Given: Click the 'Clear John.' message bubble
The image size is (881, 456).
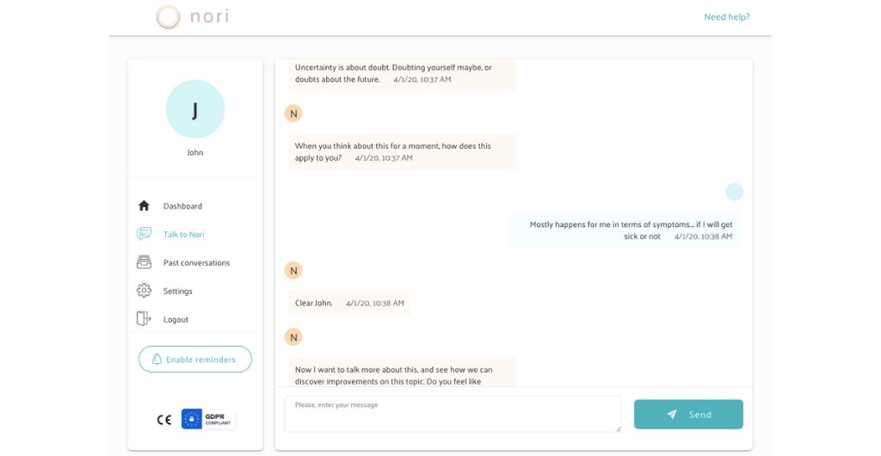Looking at the screenshot, I should 349,303.
